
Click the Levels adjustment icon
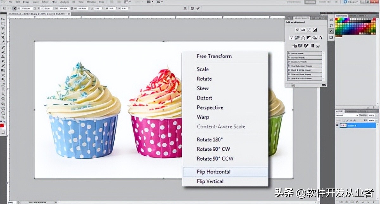303,30
